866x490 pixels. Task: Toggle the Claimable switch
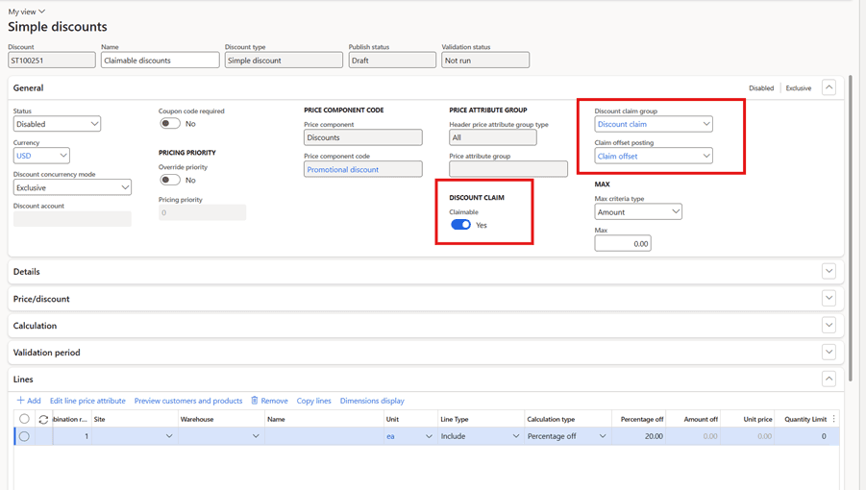point(460,225)
